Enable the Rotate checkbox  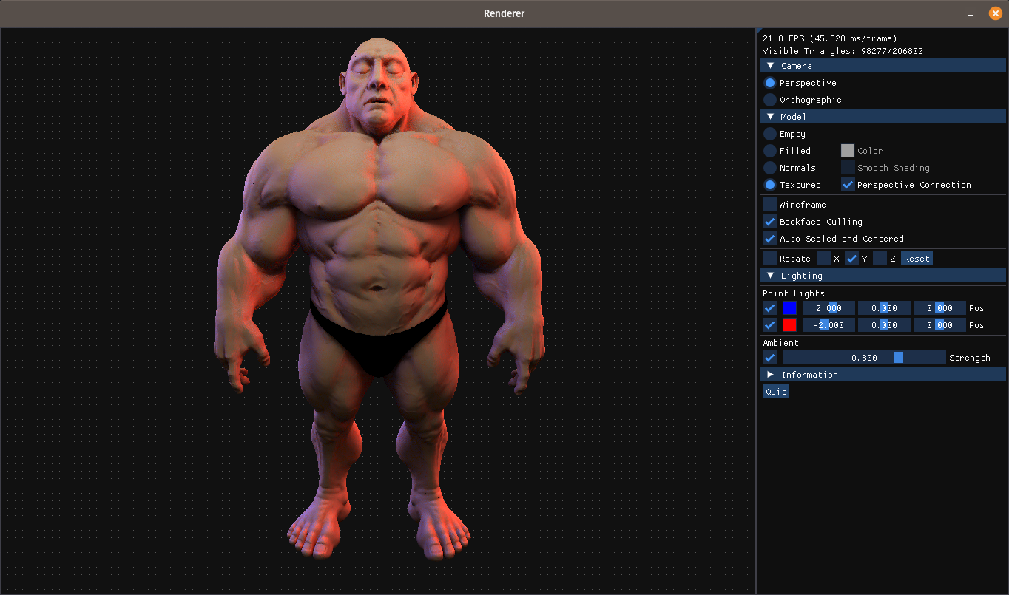click(x=770, y=259)
